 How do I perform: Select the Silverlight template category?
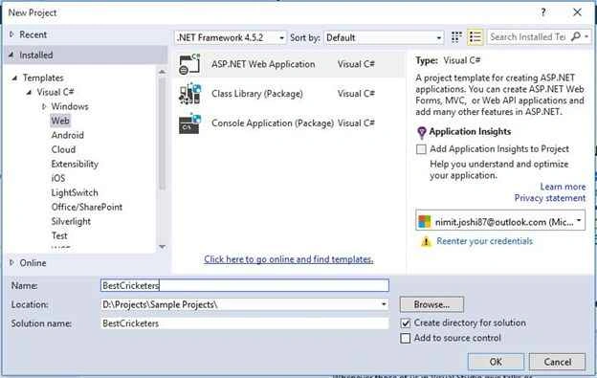(x=71, y=222)
